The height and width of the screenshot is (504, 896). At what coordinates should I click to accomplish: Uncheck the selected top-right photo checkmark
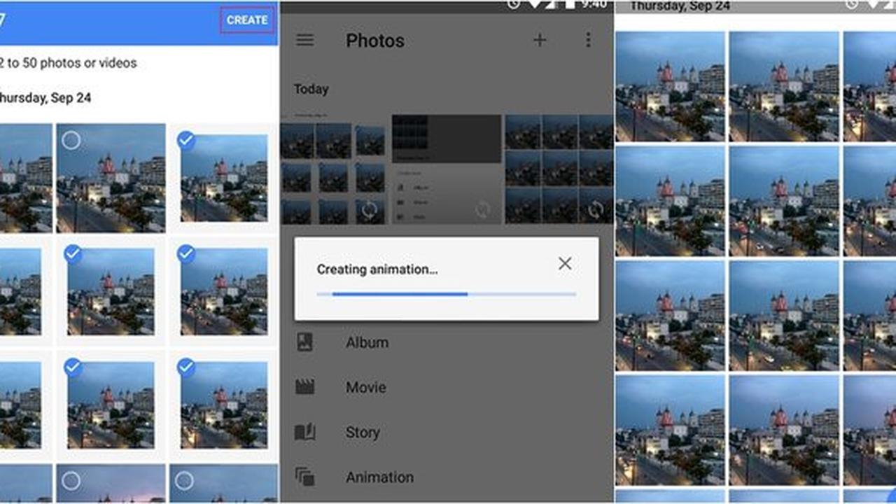(185, 141)
